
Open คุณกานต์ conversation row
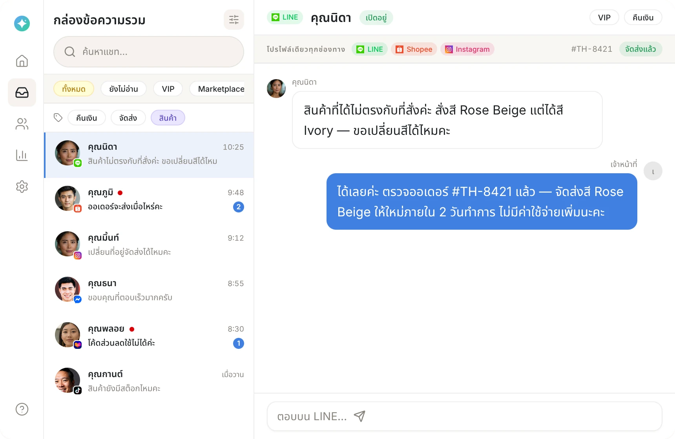click(x=149, y=383)
